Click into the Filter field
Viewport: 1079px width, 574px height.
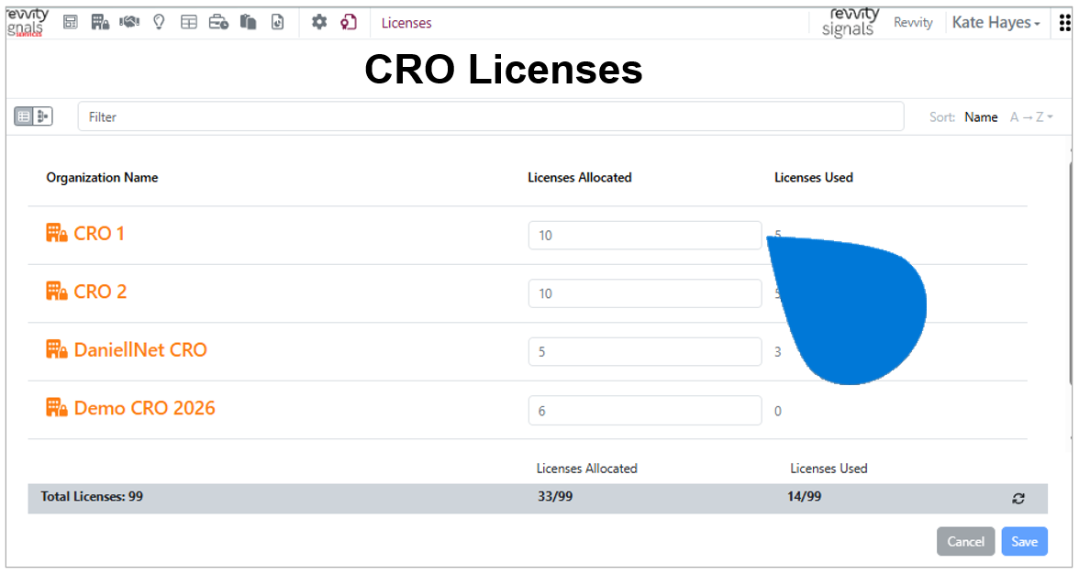click(491, 116)
